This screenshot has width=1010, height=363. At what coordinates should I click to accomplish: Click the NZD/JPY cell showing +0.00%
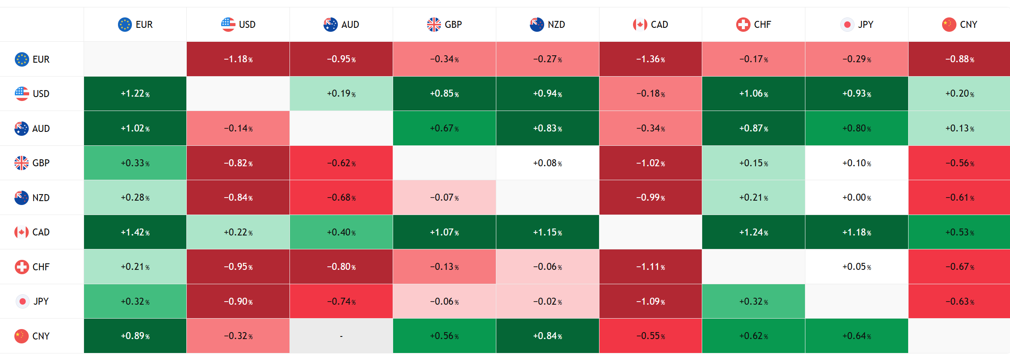857,198
